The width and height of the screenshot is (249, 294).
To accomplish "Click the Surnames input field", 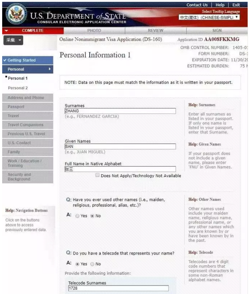I will [x=120, y=111].
